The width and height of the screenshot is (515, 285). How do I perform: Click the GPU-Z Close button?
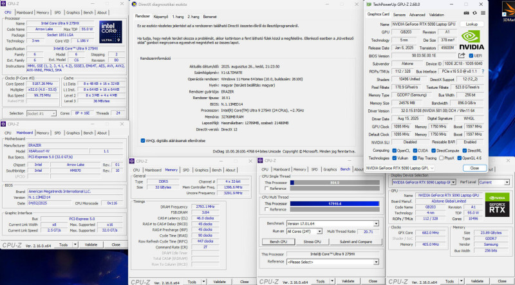click(x=474, y=168)
